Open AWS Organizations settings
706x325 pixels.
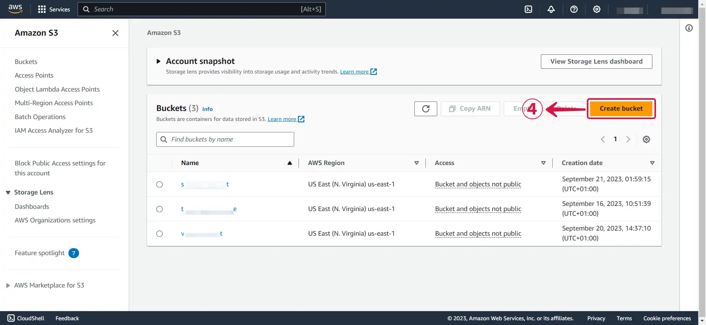pos(55,220)
